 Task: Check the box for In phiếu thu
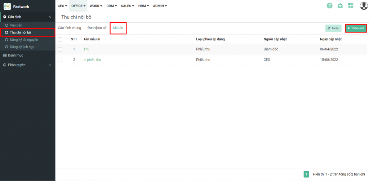[60, 60]
